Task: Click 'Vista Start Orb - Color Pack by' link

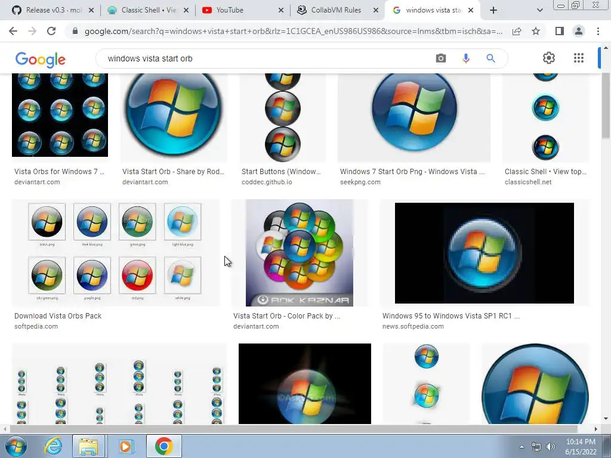Action: coord(286,316)
